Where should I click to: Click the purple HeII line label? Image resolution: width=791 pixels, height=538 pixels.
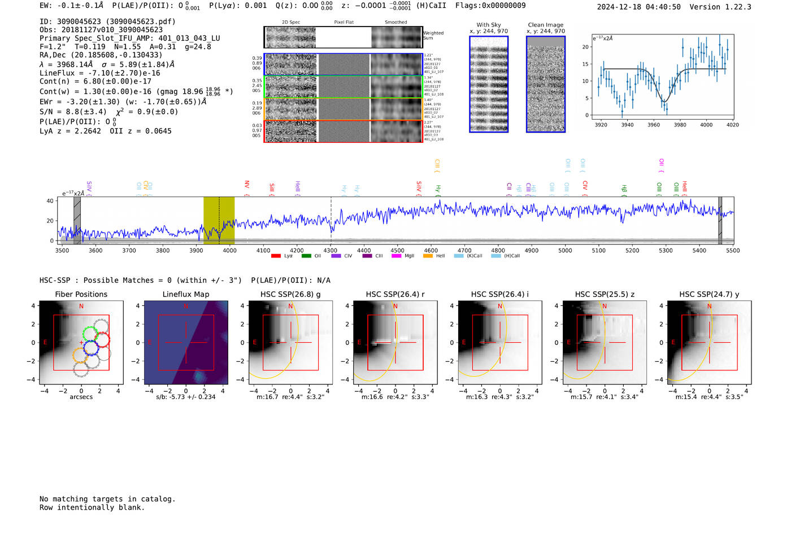[298, 189]
